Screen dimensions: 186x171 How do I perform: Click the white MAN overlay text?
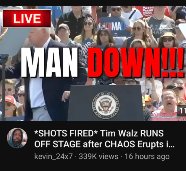pyautogui.click(x=49, y=62)
